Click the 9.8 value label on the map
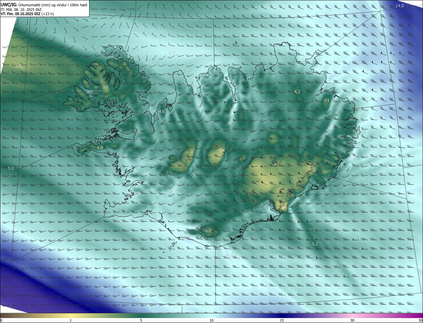The width and height of the screenshot is (423, 323). point(172,53)
